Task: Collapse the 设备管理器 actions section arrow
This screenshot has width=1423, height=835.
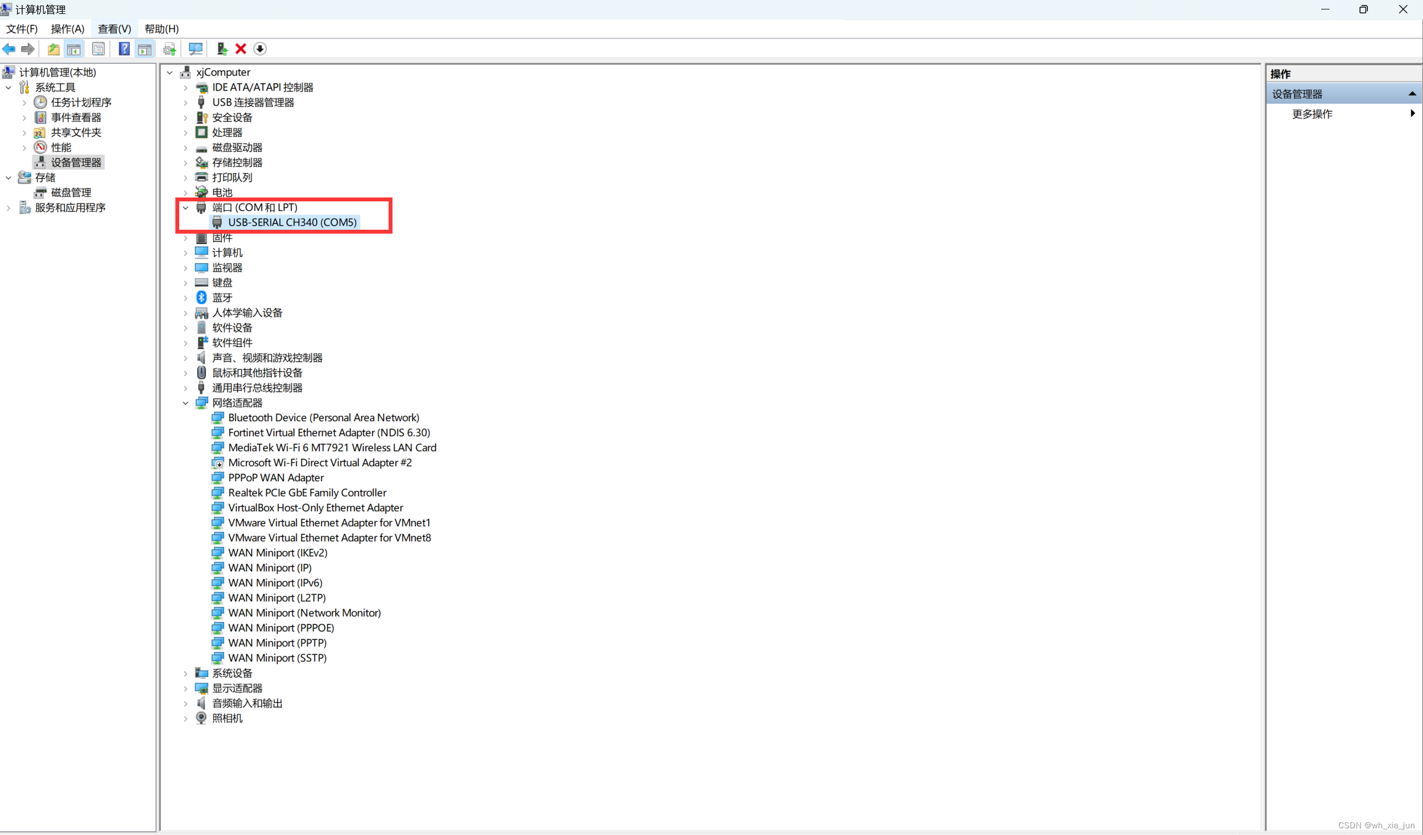Action: [x=1412, y=93]
